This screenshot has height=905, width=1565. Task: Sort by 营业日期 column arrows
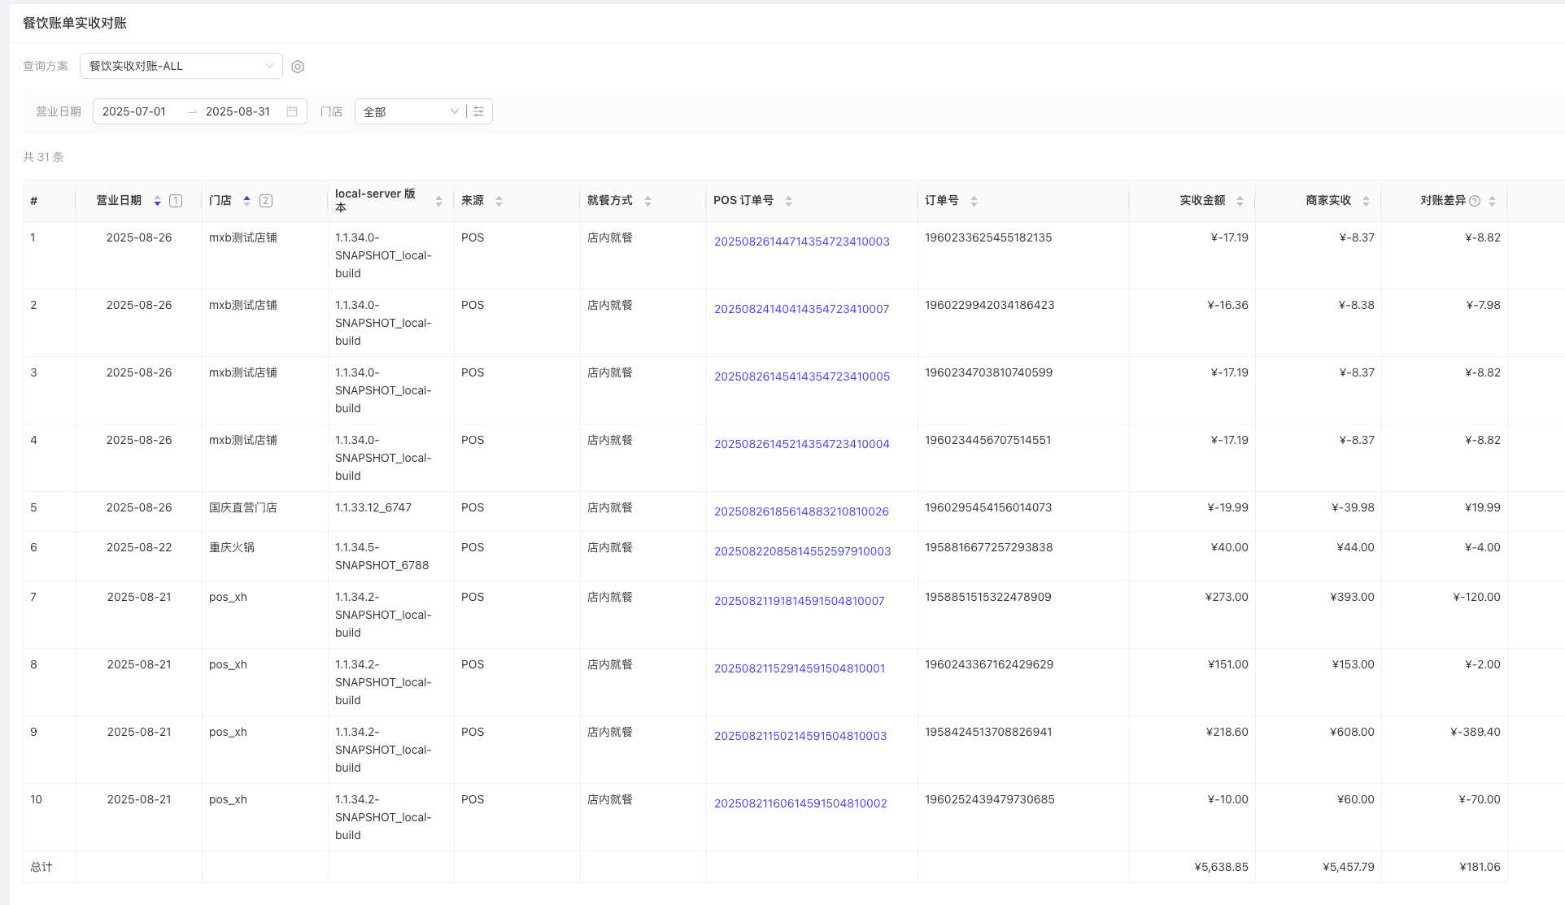(x=157, y=201)
